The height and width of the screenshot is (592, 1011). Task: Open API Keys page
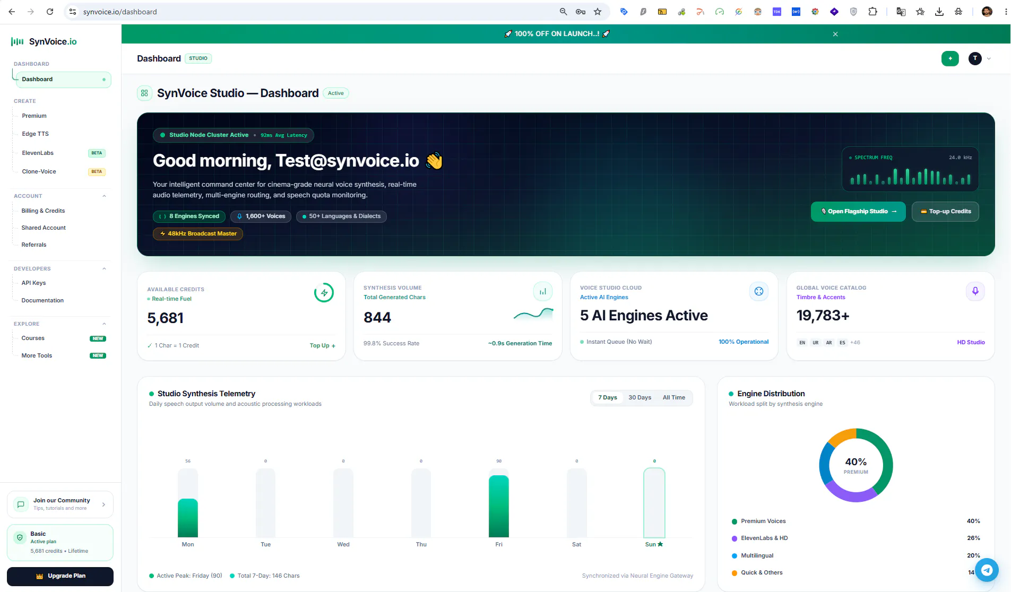pyautogui.click(x=33, y=283)
